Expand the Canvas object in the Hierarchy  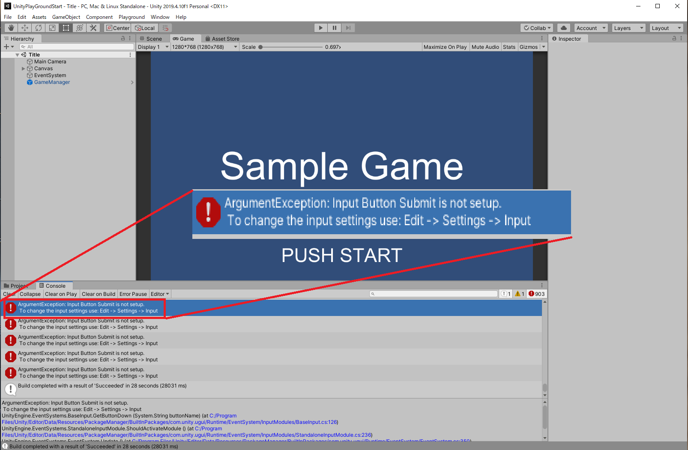(x=24, y=69)
